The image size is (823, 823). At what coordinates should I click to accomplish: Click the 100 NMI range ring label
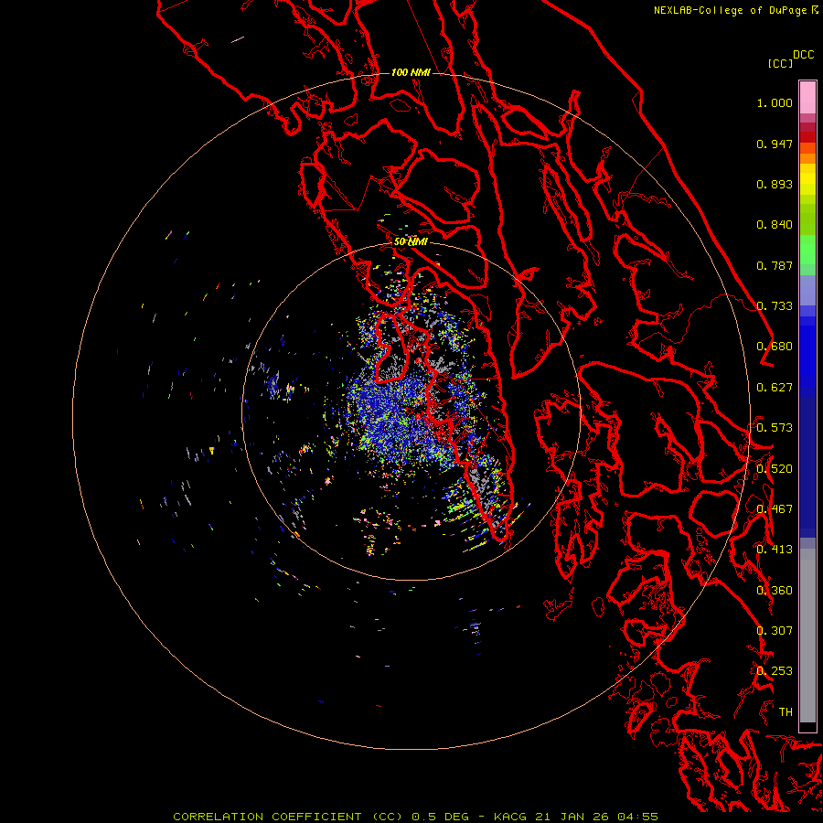point(411,72)
